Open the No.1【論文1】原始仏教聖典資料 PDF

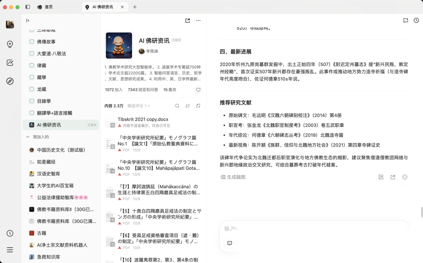tap(153, 144)
